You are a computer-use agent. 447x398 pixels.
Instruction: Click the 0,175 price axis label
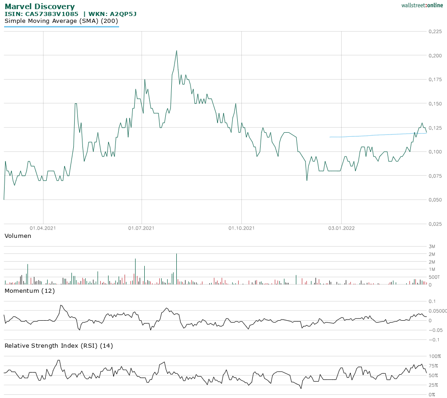click(435, 80)
